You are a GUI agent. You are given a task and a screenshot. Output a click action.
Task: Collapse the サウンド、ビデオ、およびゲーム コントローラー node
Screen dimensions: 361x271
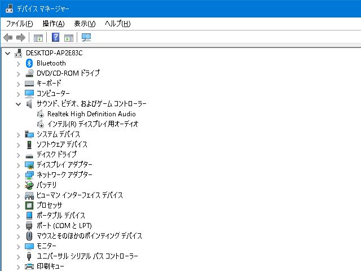coord(18,104)
